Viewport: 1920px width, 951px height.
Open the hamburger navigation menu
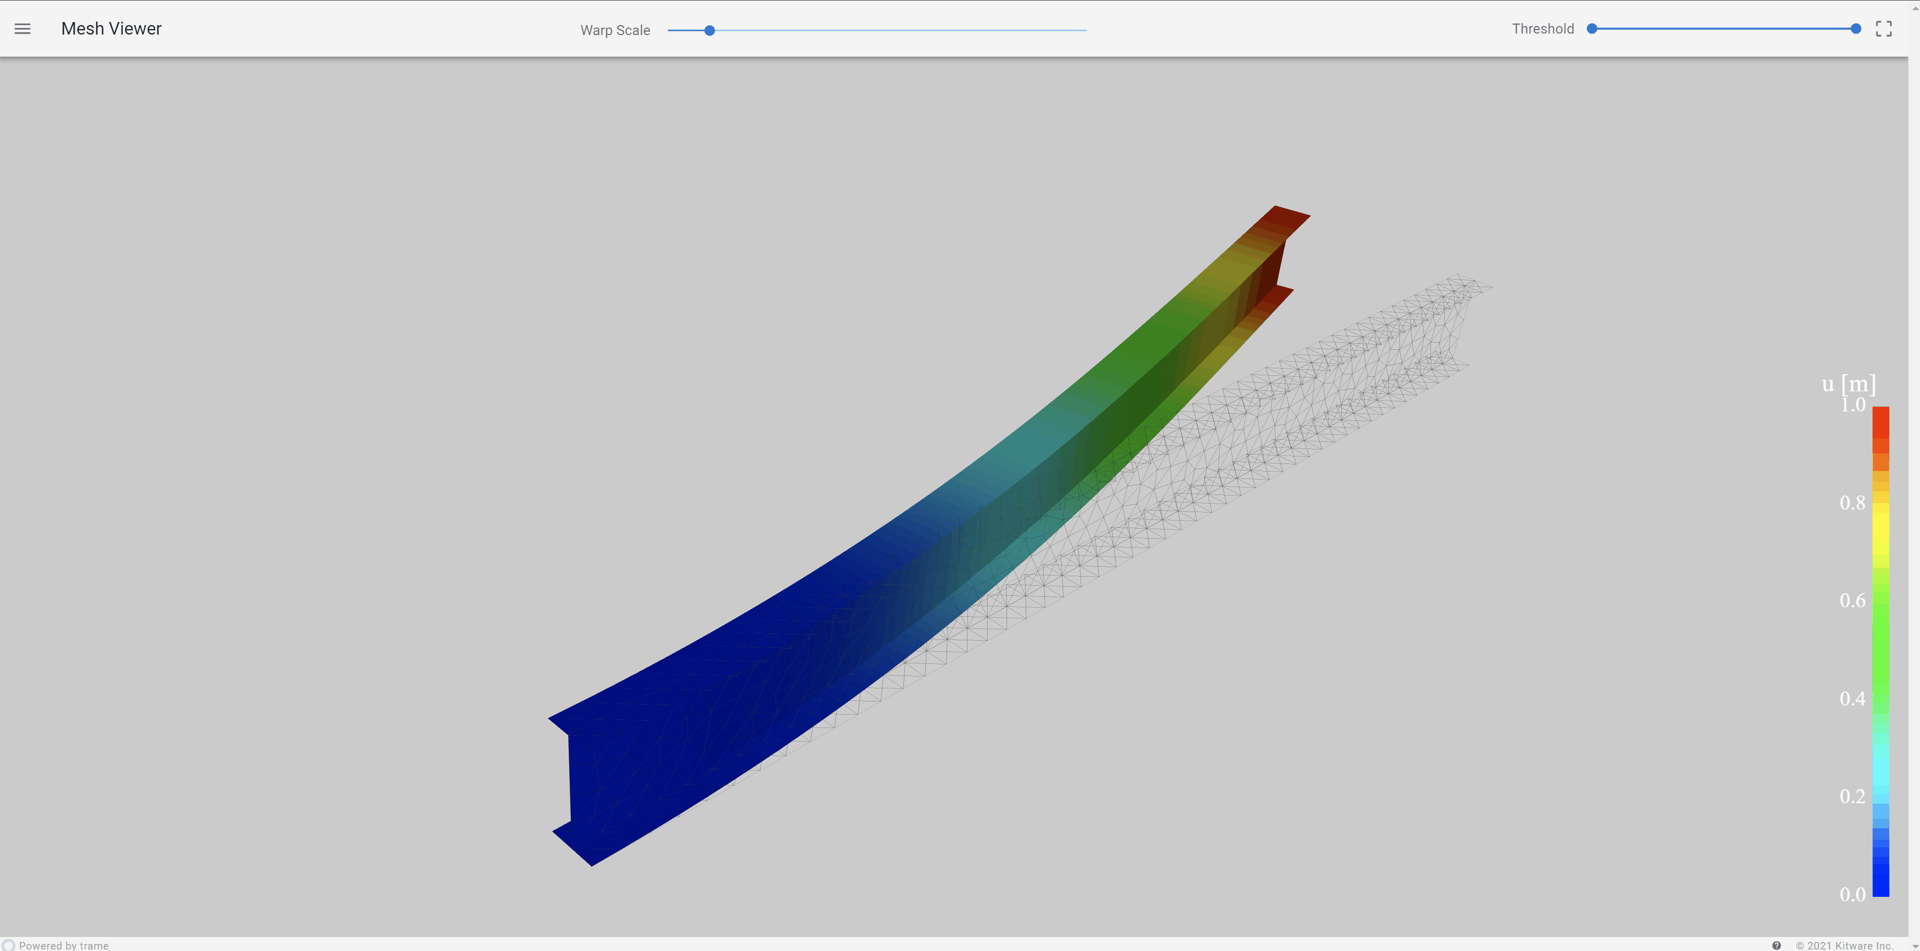(23, 29)
